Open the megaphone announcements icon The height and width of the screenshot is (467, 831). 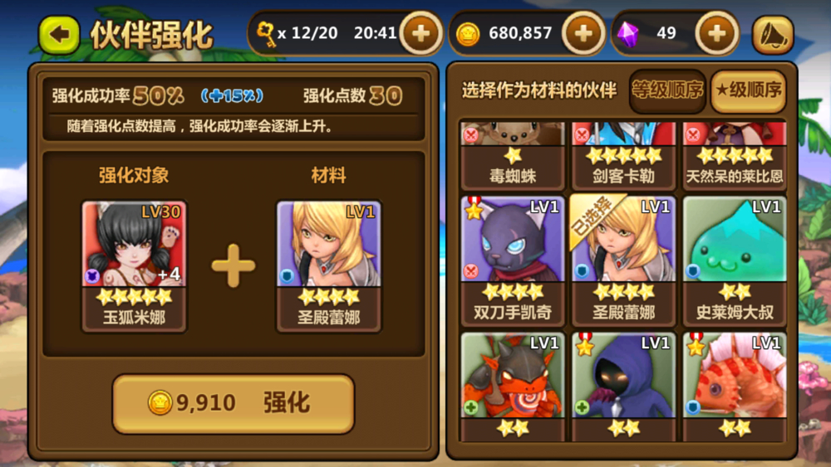click(x=773, y=35)
